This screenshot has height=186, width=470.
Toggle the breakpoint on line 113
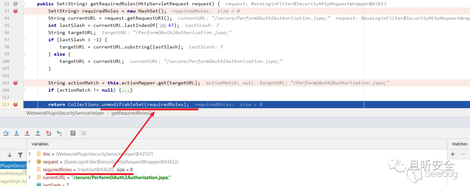point(16,105)
